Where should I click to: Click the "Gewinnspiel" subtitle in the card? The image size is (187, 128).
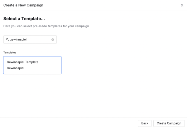pos(16,68)
